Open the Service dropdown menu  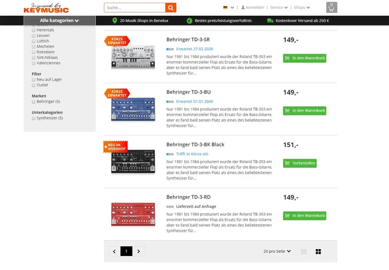coord(279,8)
